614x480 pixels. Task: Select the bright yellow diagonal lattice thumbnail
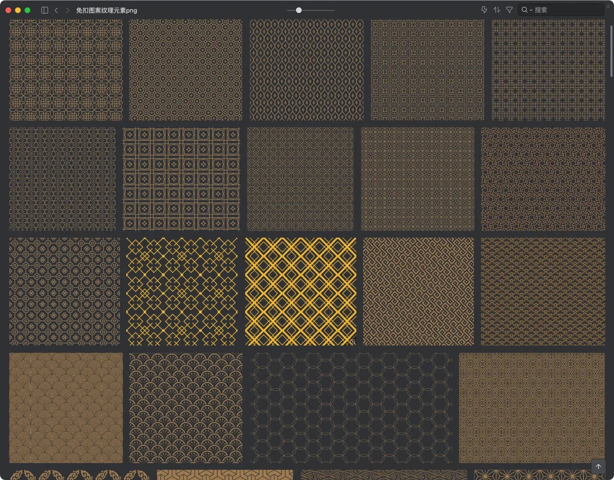[300, 291]
